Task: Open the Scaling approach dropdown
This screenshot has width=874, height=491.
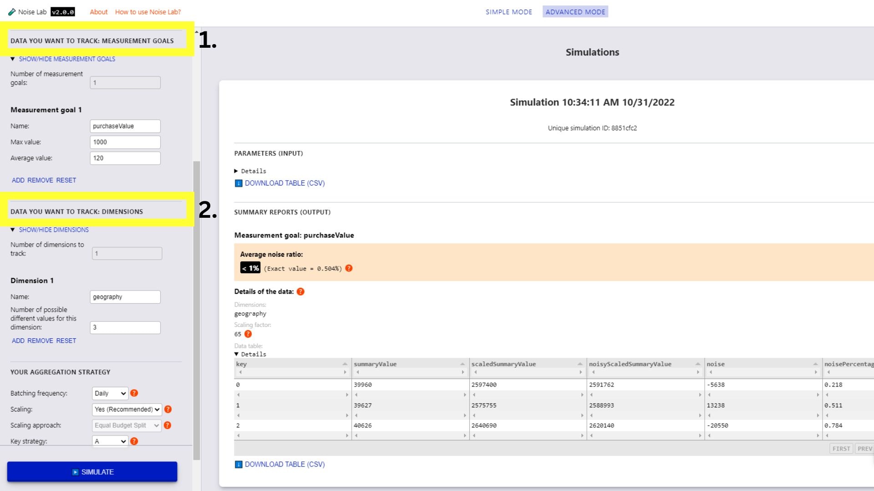Action: (x=127, y=425)
